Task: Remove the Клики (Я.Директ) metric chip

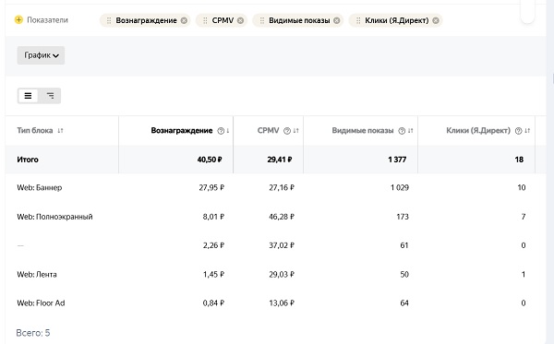Action: (x=436, y=20)
